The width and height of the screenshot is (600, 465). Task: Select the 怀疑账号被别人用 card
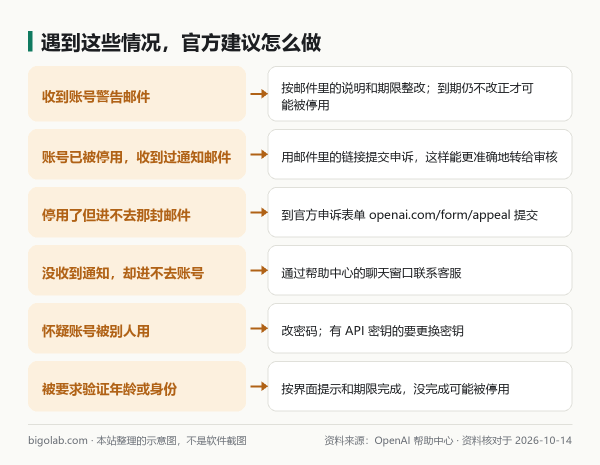pos(137,328)
